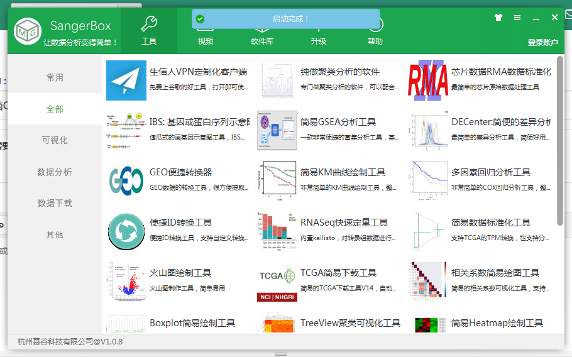Open the 简易GSEA分析工具 icon
The height and width of the screenshot is (357, 572).
click(x=277, y=131)
